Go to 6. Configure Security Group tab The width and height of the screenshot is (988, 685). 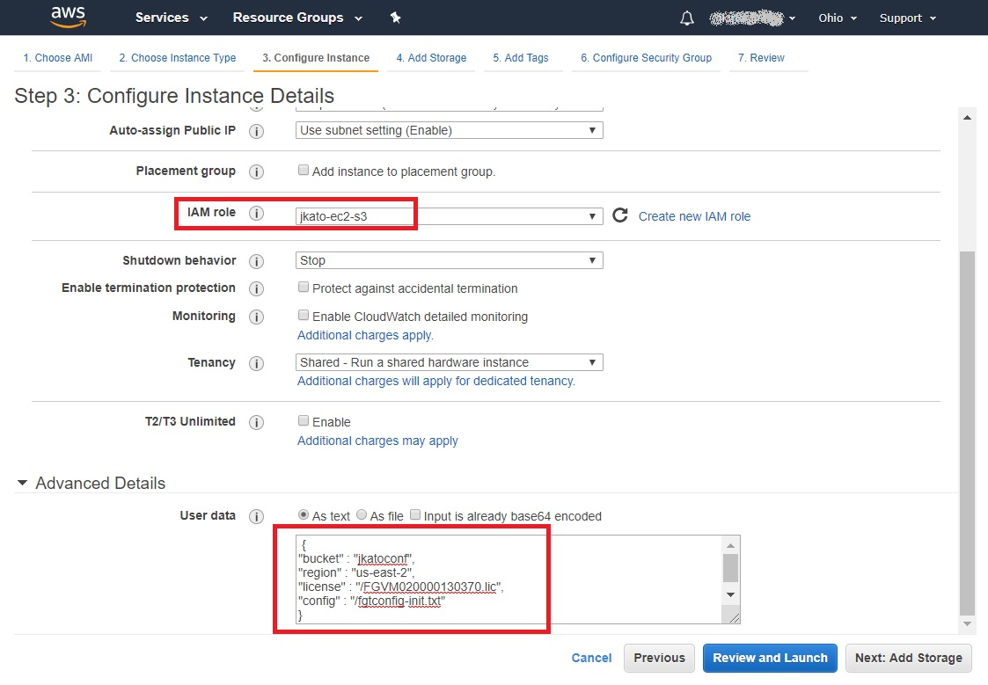(646, 58)
